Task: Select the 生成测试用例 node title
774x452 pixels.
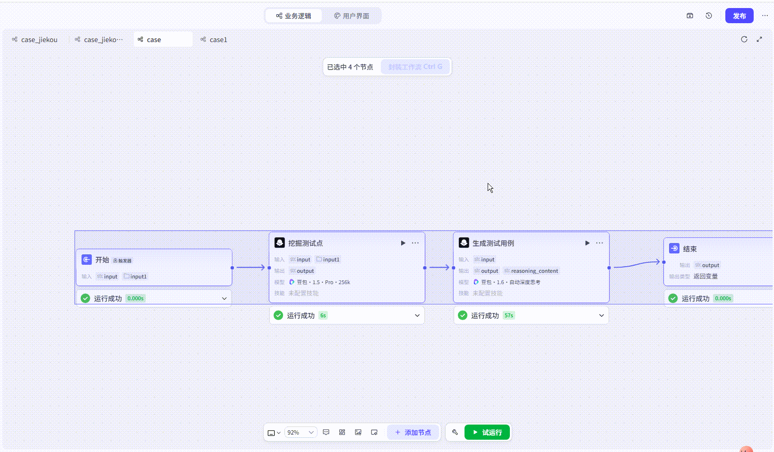Action: tap(493, 243)
